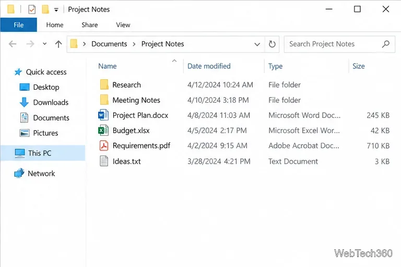Select the Meeting Notes folder name
401x267 pixels.
[136, 100]
